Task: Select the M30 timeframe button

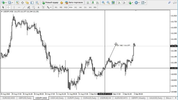Action: click(x=71, y=7)
